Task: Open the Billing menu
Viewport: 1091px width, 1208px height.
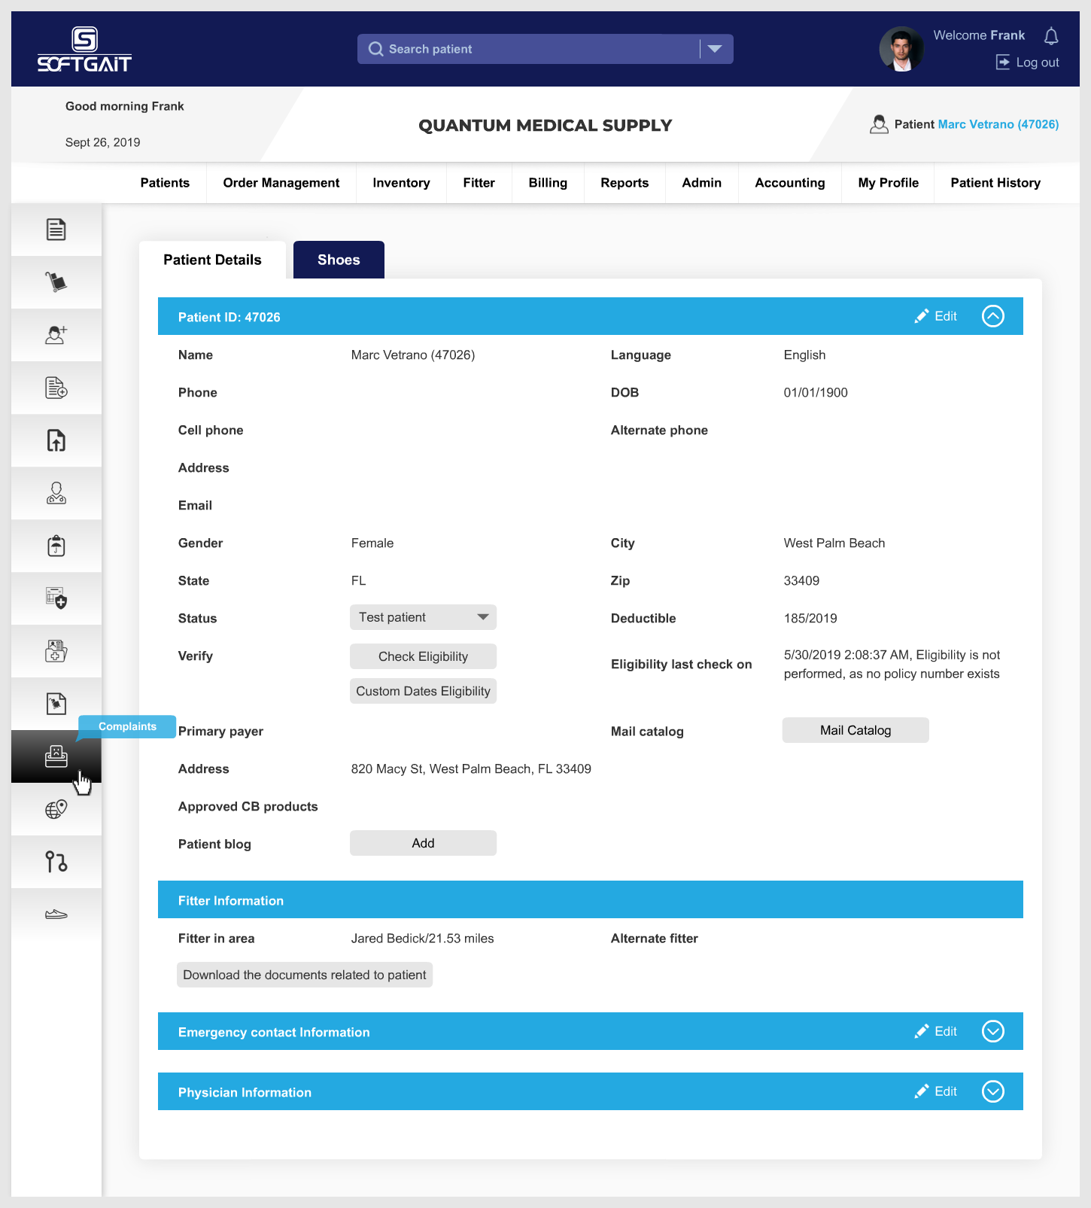Action: pos(548,183)
